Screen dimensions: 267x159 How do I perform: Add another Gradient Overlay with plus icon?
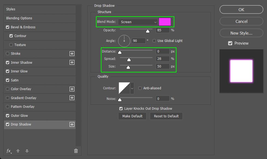pyautogui.click(x=72, y=98)
